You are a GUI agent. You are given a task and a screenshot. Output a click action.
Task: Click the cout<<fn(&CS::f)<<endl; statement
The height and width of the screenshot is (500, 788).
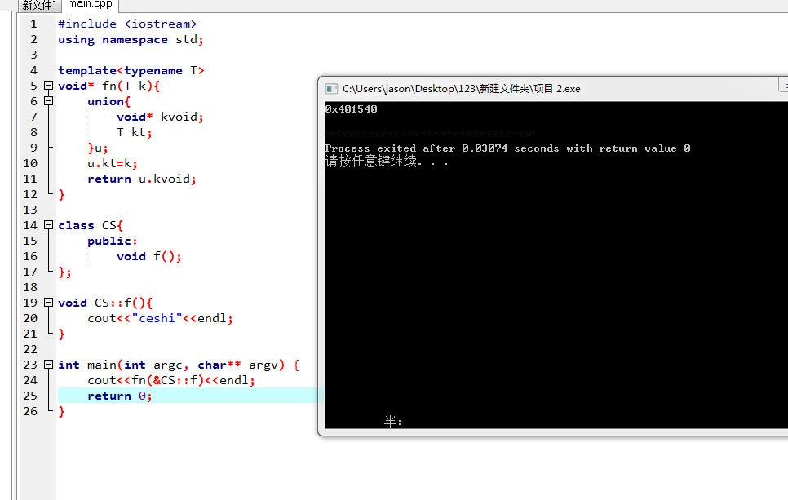coord(171,380)
